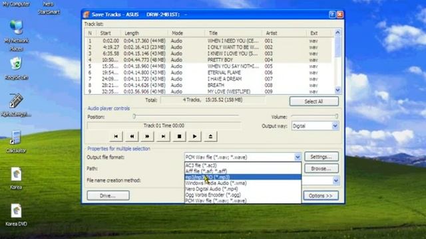This screenshot has height=239, width=426.
Task: Select track BREATH
Action: tap(208, 85)
